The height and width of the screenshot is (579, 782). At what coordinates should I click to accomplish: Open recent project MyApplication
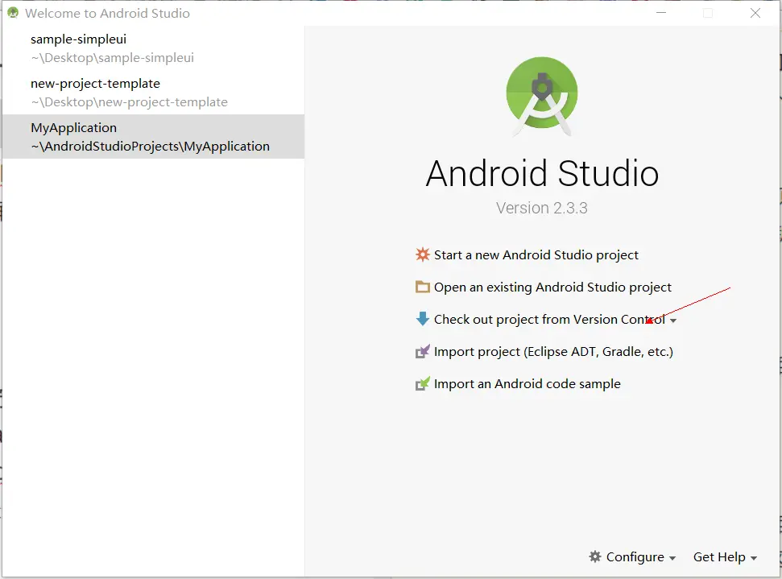[153, 137]
